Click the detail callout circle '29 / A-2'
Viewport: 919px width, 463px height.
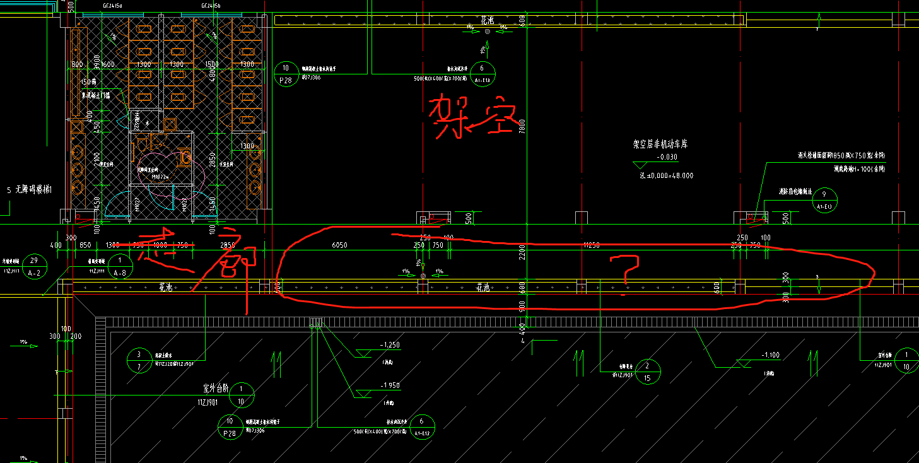tap(34, 267)
